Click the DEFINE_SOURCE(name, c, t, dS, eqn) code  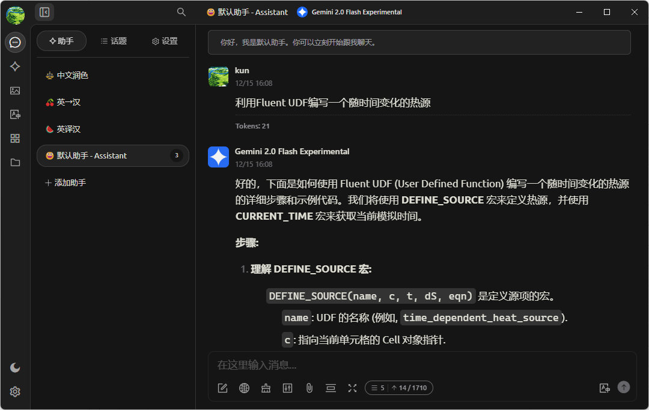point(370,296)
